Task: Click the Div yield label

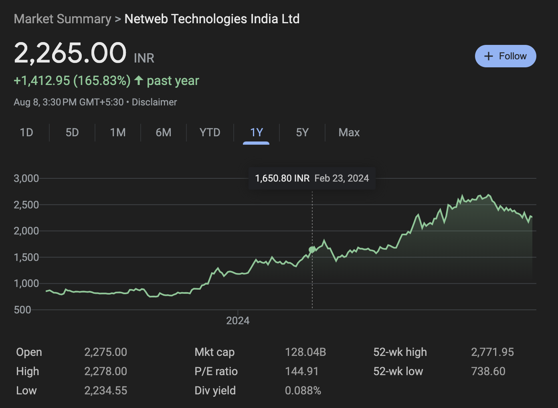Action: click(215, 390)
